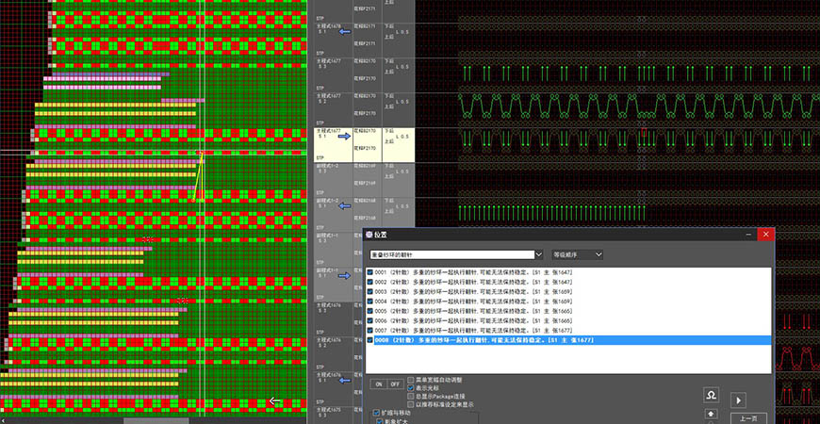Toggle the 表示光标 checkbox

point(412,388)
